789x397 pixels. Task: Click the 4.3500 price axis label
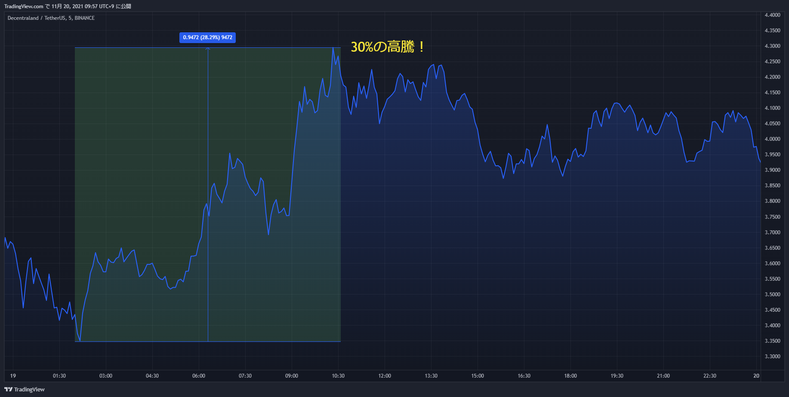point(772,31)
